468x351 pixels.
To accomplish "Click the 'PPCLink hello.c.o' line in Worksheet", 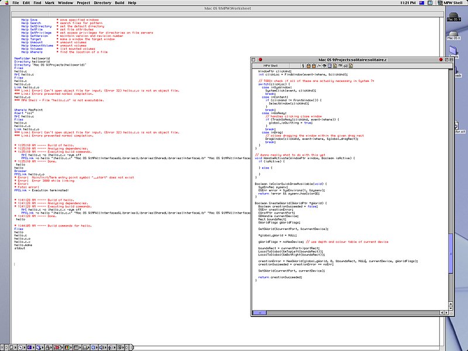I will pos(30,174).
